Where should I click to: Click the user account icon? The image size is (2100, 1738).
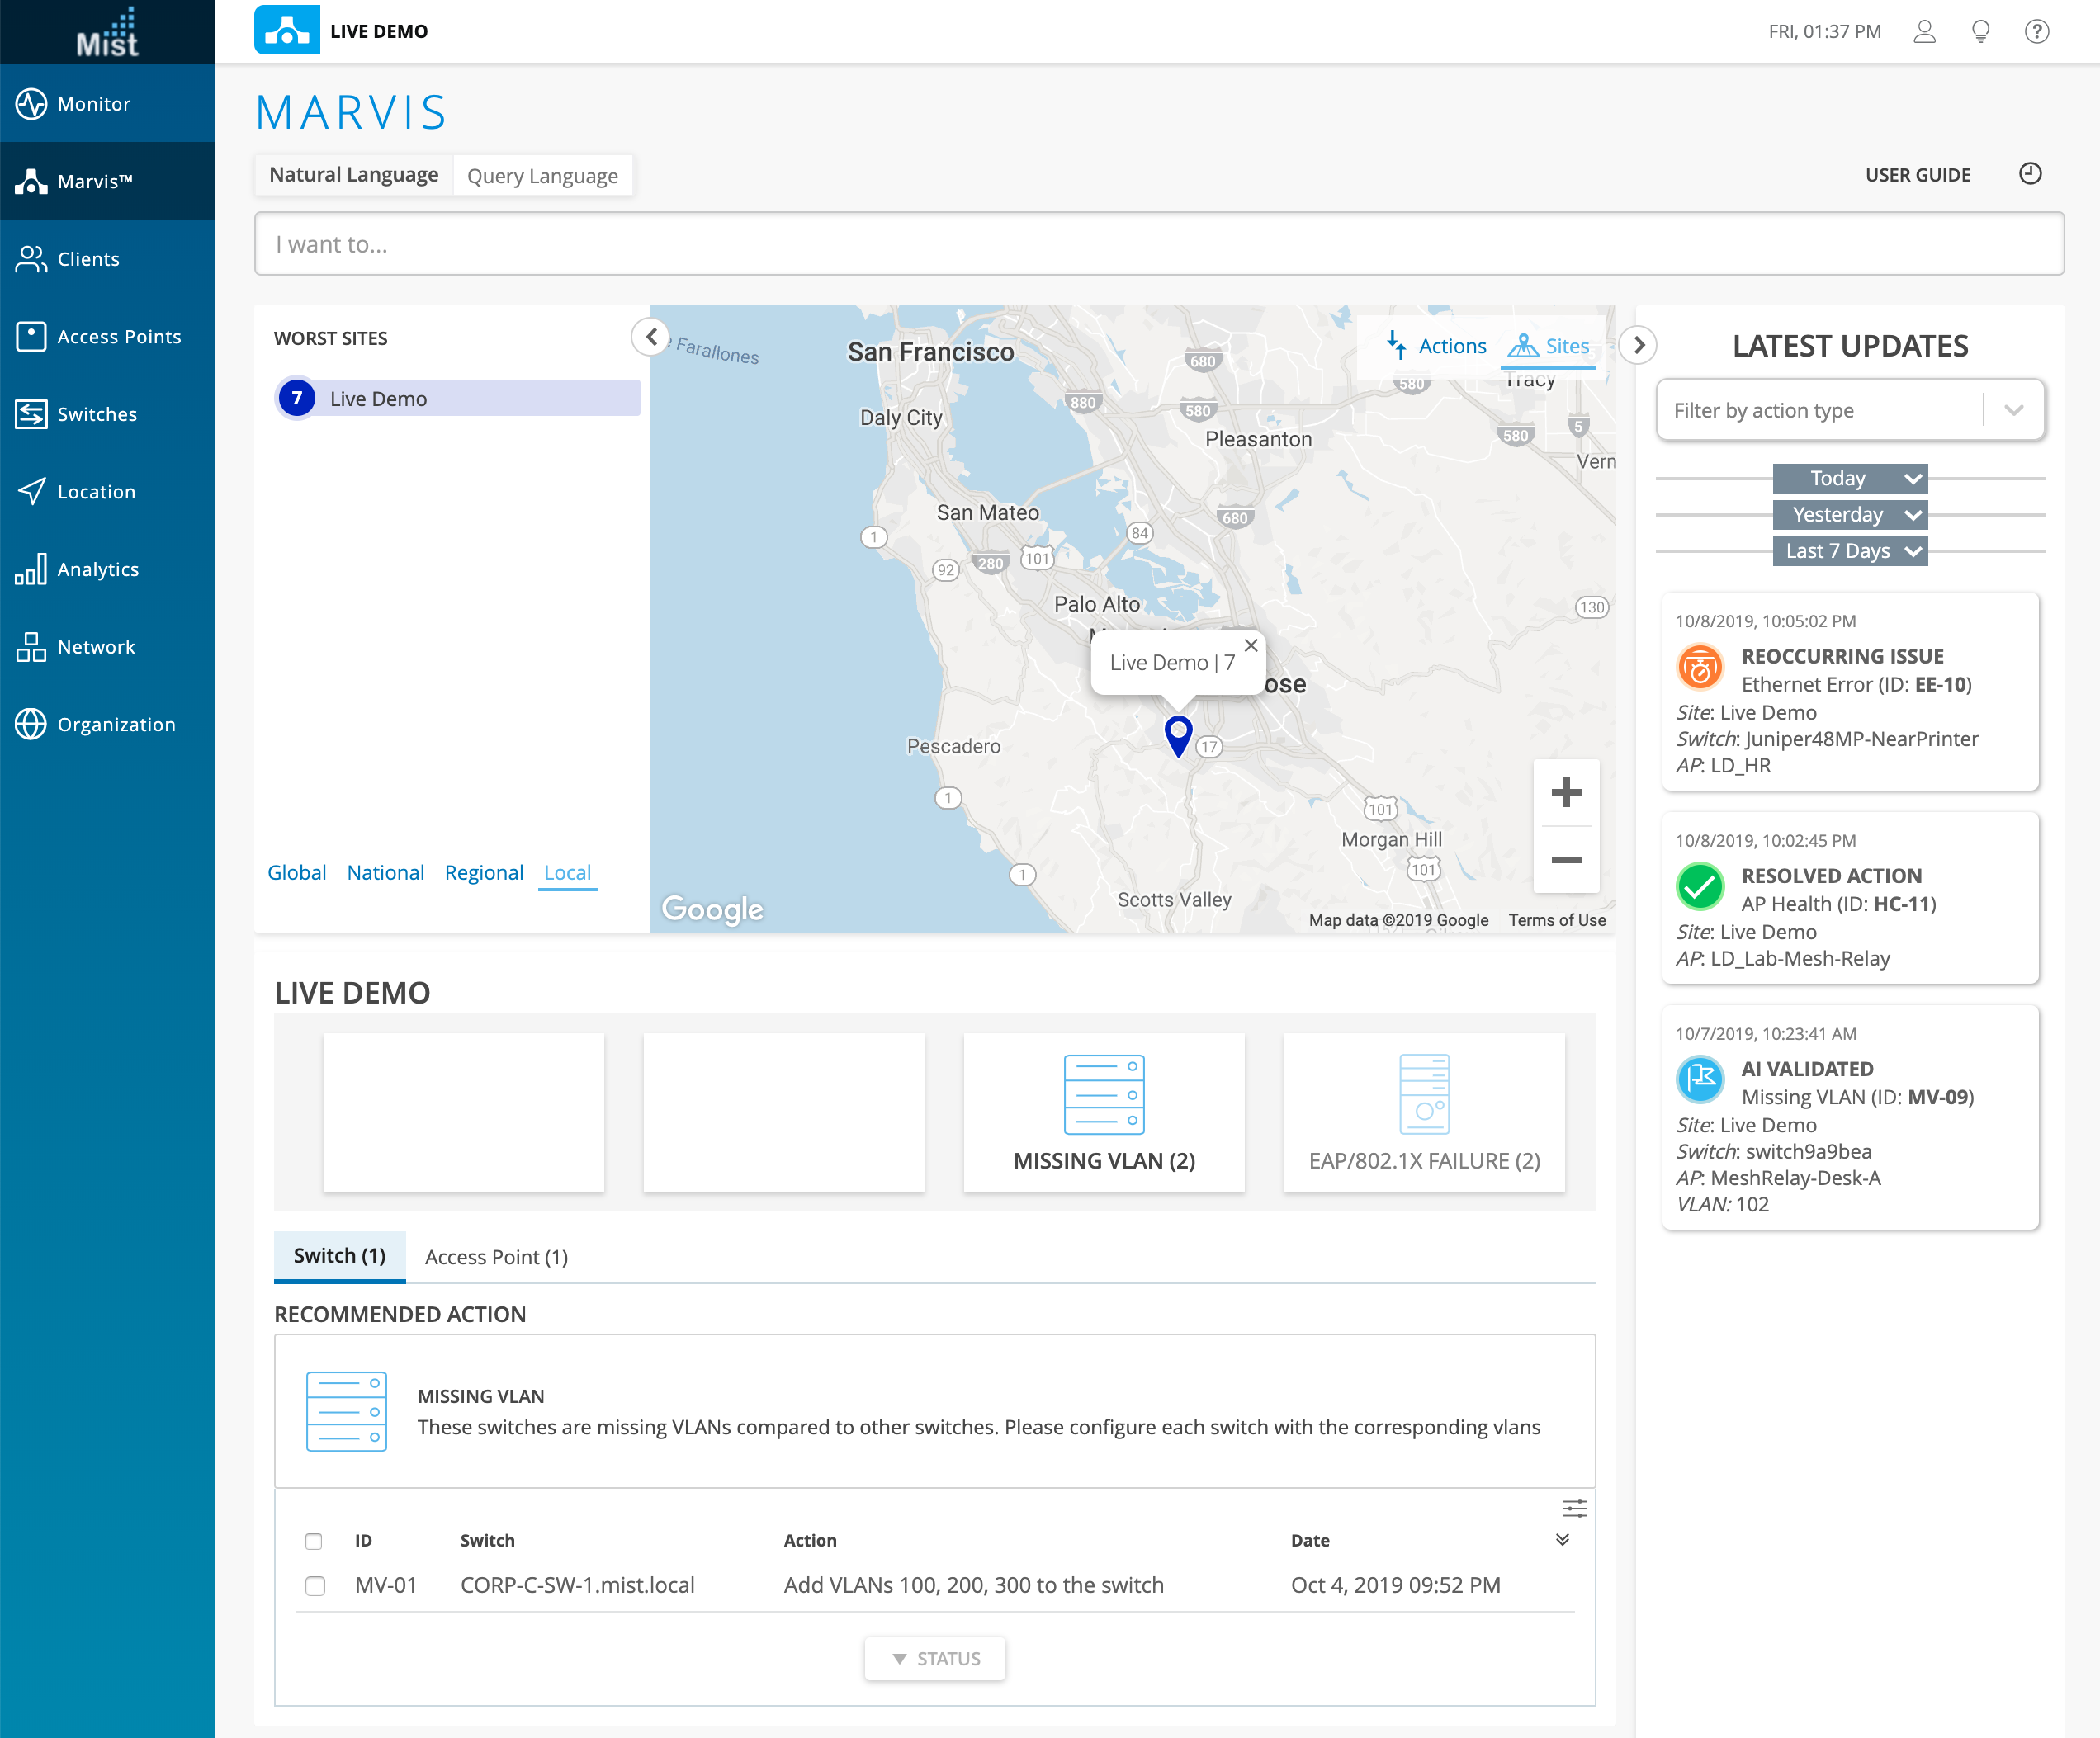(x=1924, y=32)
